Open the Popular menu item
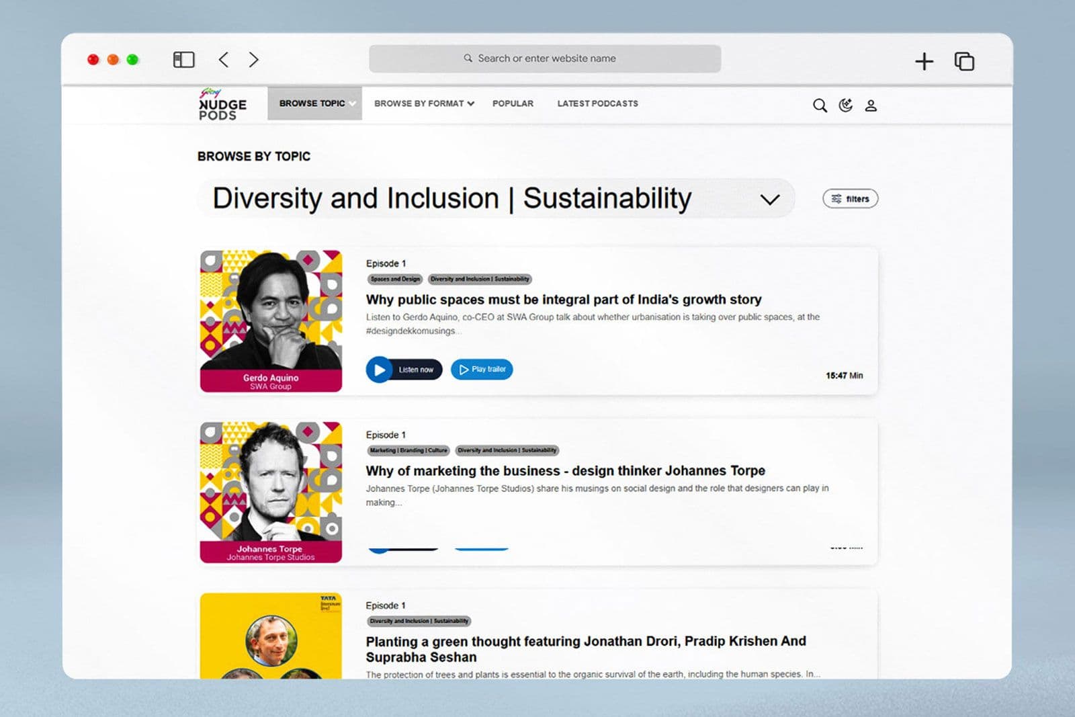 [513, 103]
